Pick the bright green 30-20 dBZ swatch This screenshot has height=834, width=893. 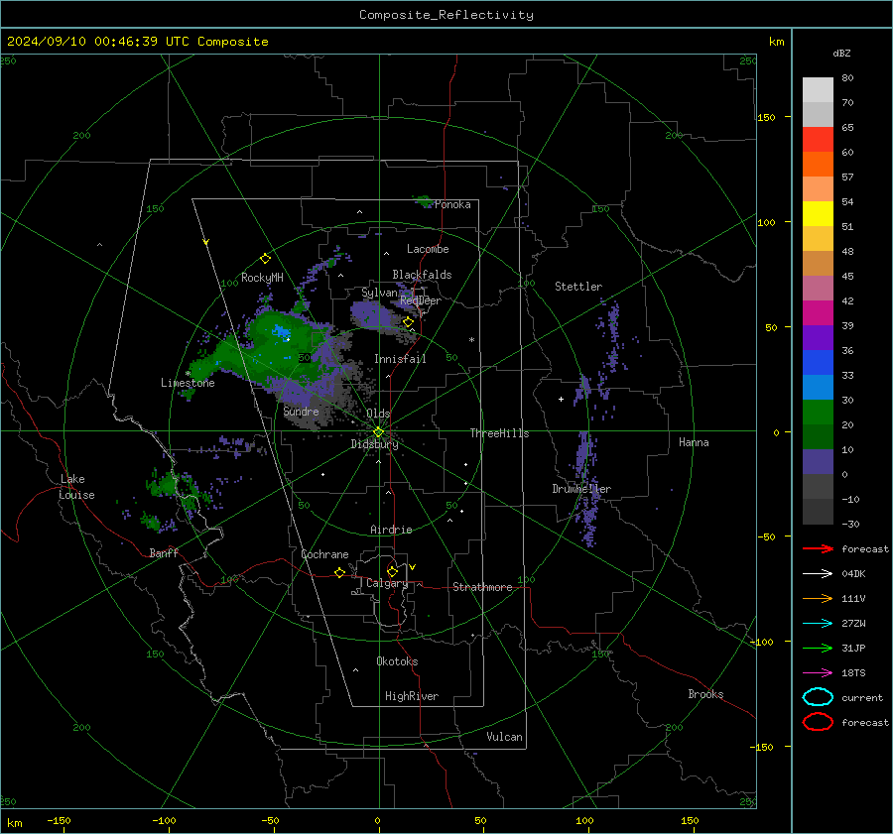[x=818, y=413]
